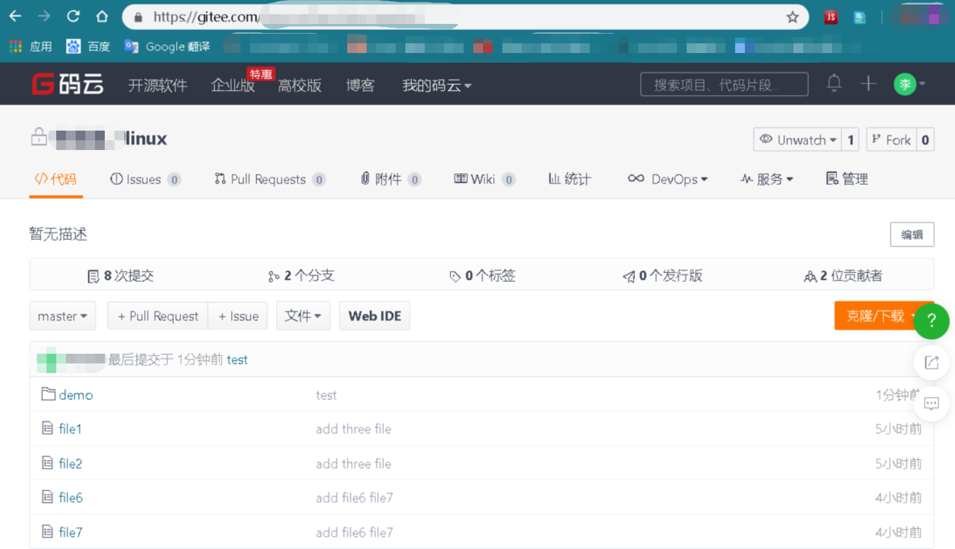View the 0 个标签 tags
Screen dimensions: 955x549
(x=482, y=276)
